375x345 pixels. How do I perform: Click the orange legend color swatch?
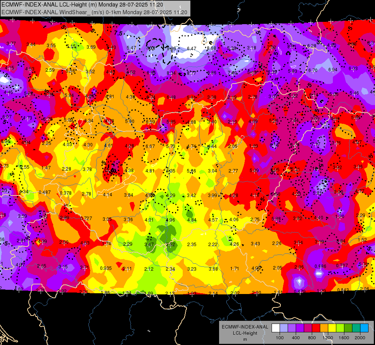(324, 328)
